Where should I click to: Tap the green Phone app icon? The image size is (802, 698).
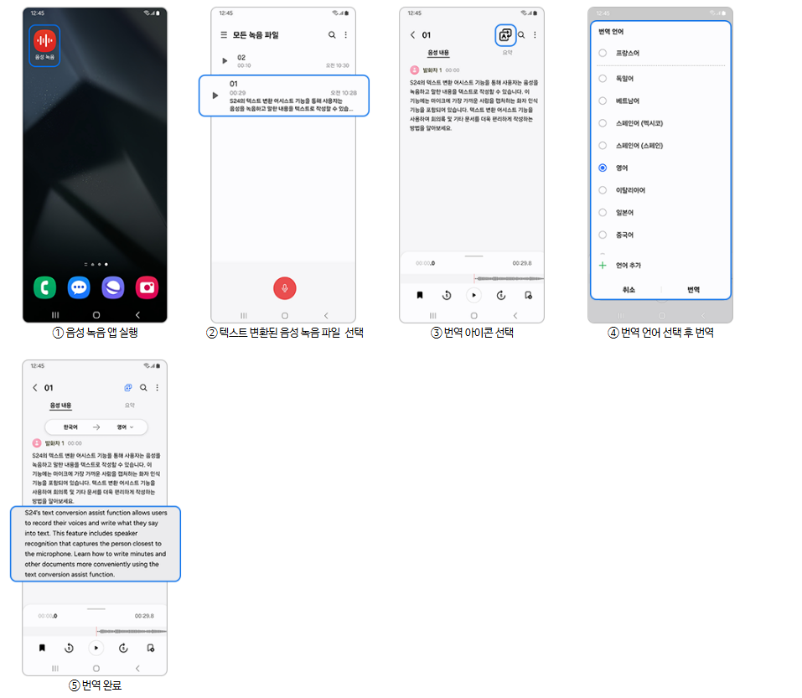click(44, 287)
